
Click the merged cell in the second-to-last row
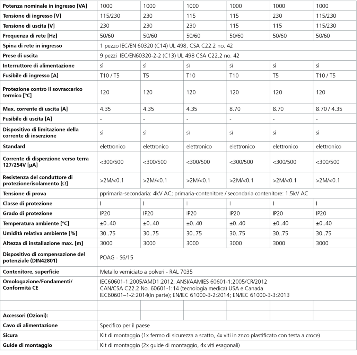(x=227, y=335)
